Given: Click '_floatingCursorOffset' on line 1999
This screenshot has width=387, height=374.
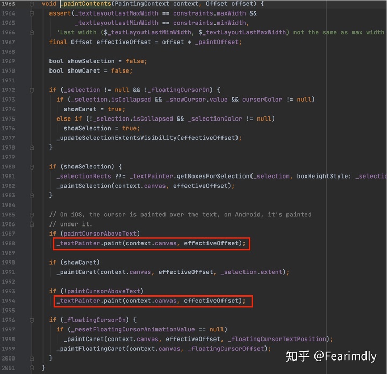Looking at the screenshot, I should tap(226, 349).
